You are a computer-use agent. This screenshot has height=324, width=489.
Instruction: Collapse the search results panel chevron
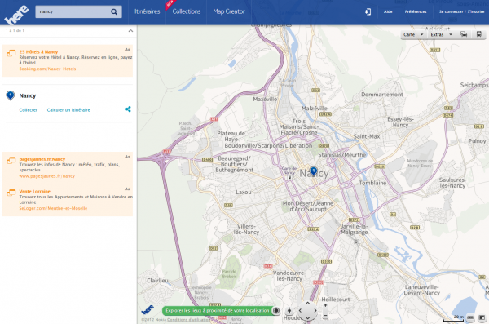[130, 31]
